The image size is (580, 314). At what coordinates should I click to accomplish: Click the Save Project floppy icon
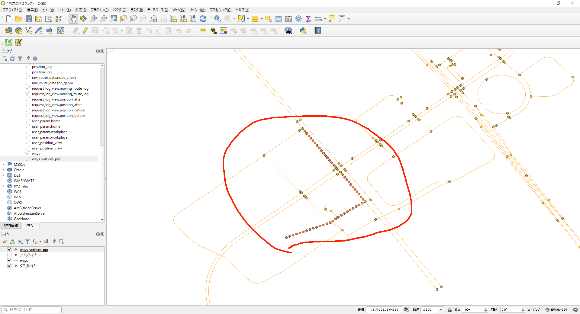pyautogui.click(x=29, y=19)
